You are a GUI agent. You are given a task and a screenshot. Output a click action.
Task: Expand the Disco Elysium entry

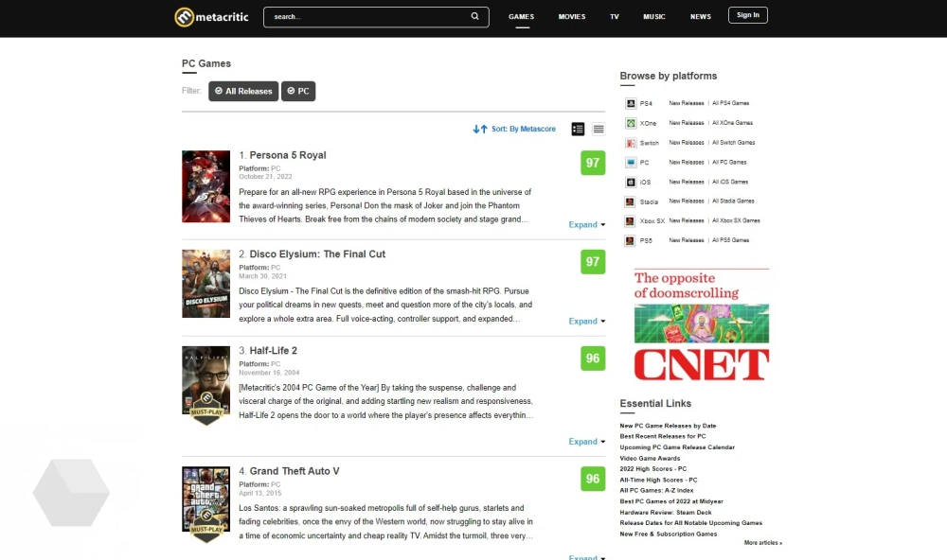(x=586, y=322)
